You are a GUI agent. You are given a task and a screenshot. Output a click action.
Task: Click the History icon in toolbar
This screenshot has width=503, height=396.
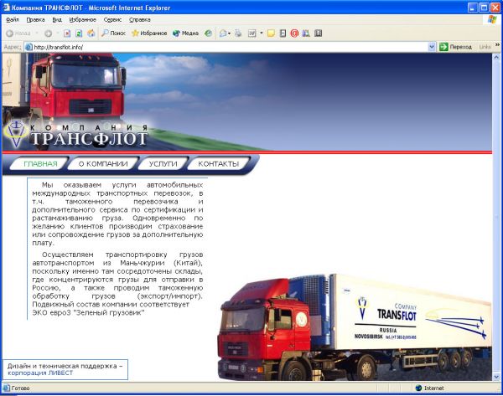point(209,33)
